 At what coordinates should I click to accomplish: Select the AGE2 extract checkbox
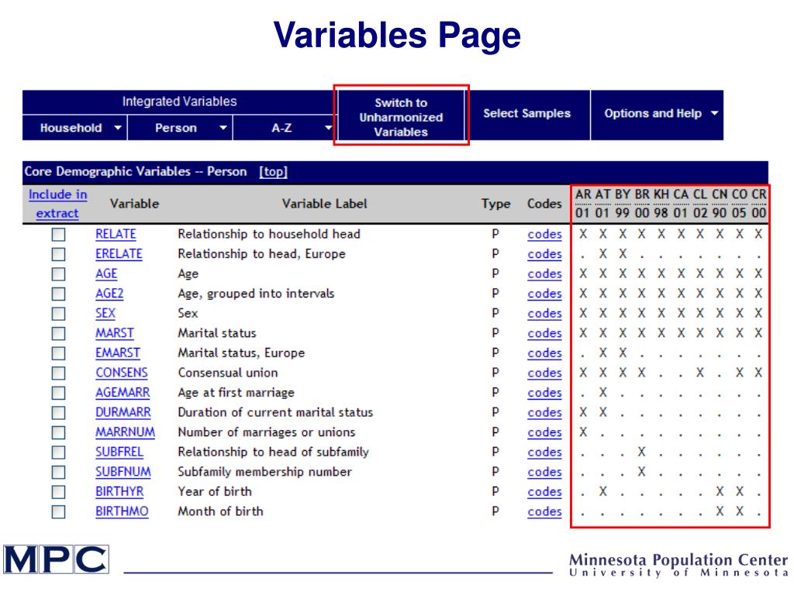click(59, 294)
